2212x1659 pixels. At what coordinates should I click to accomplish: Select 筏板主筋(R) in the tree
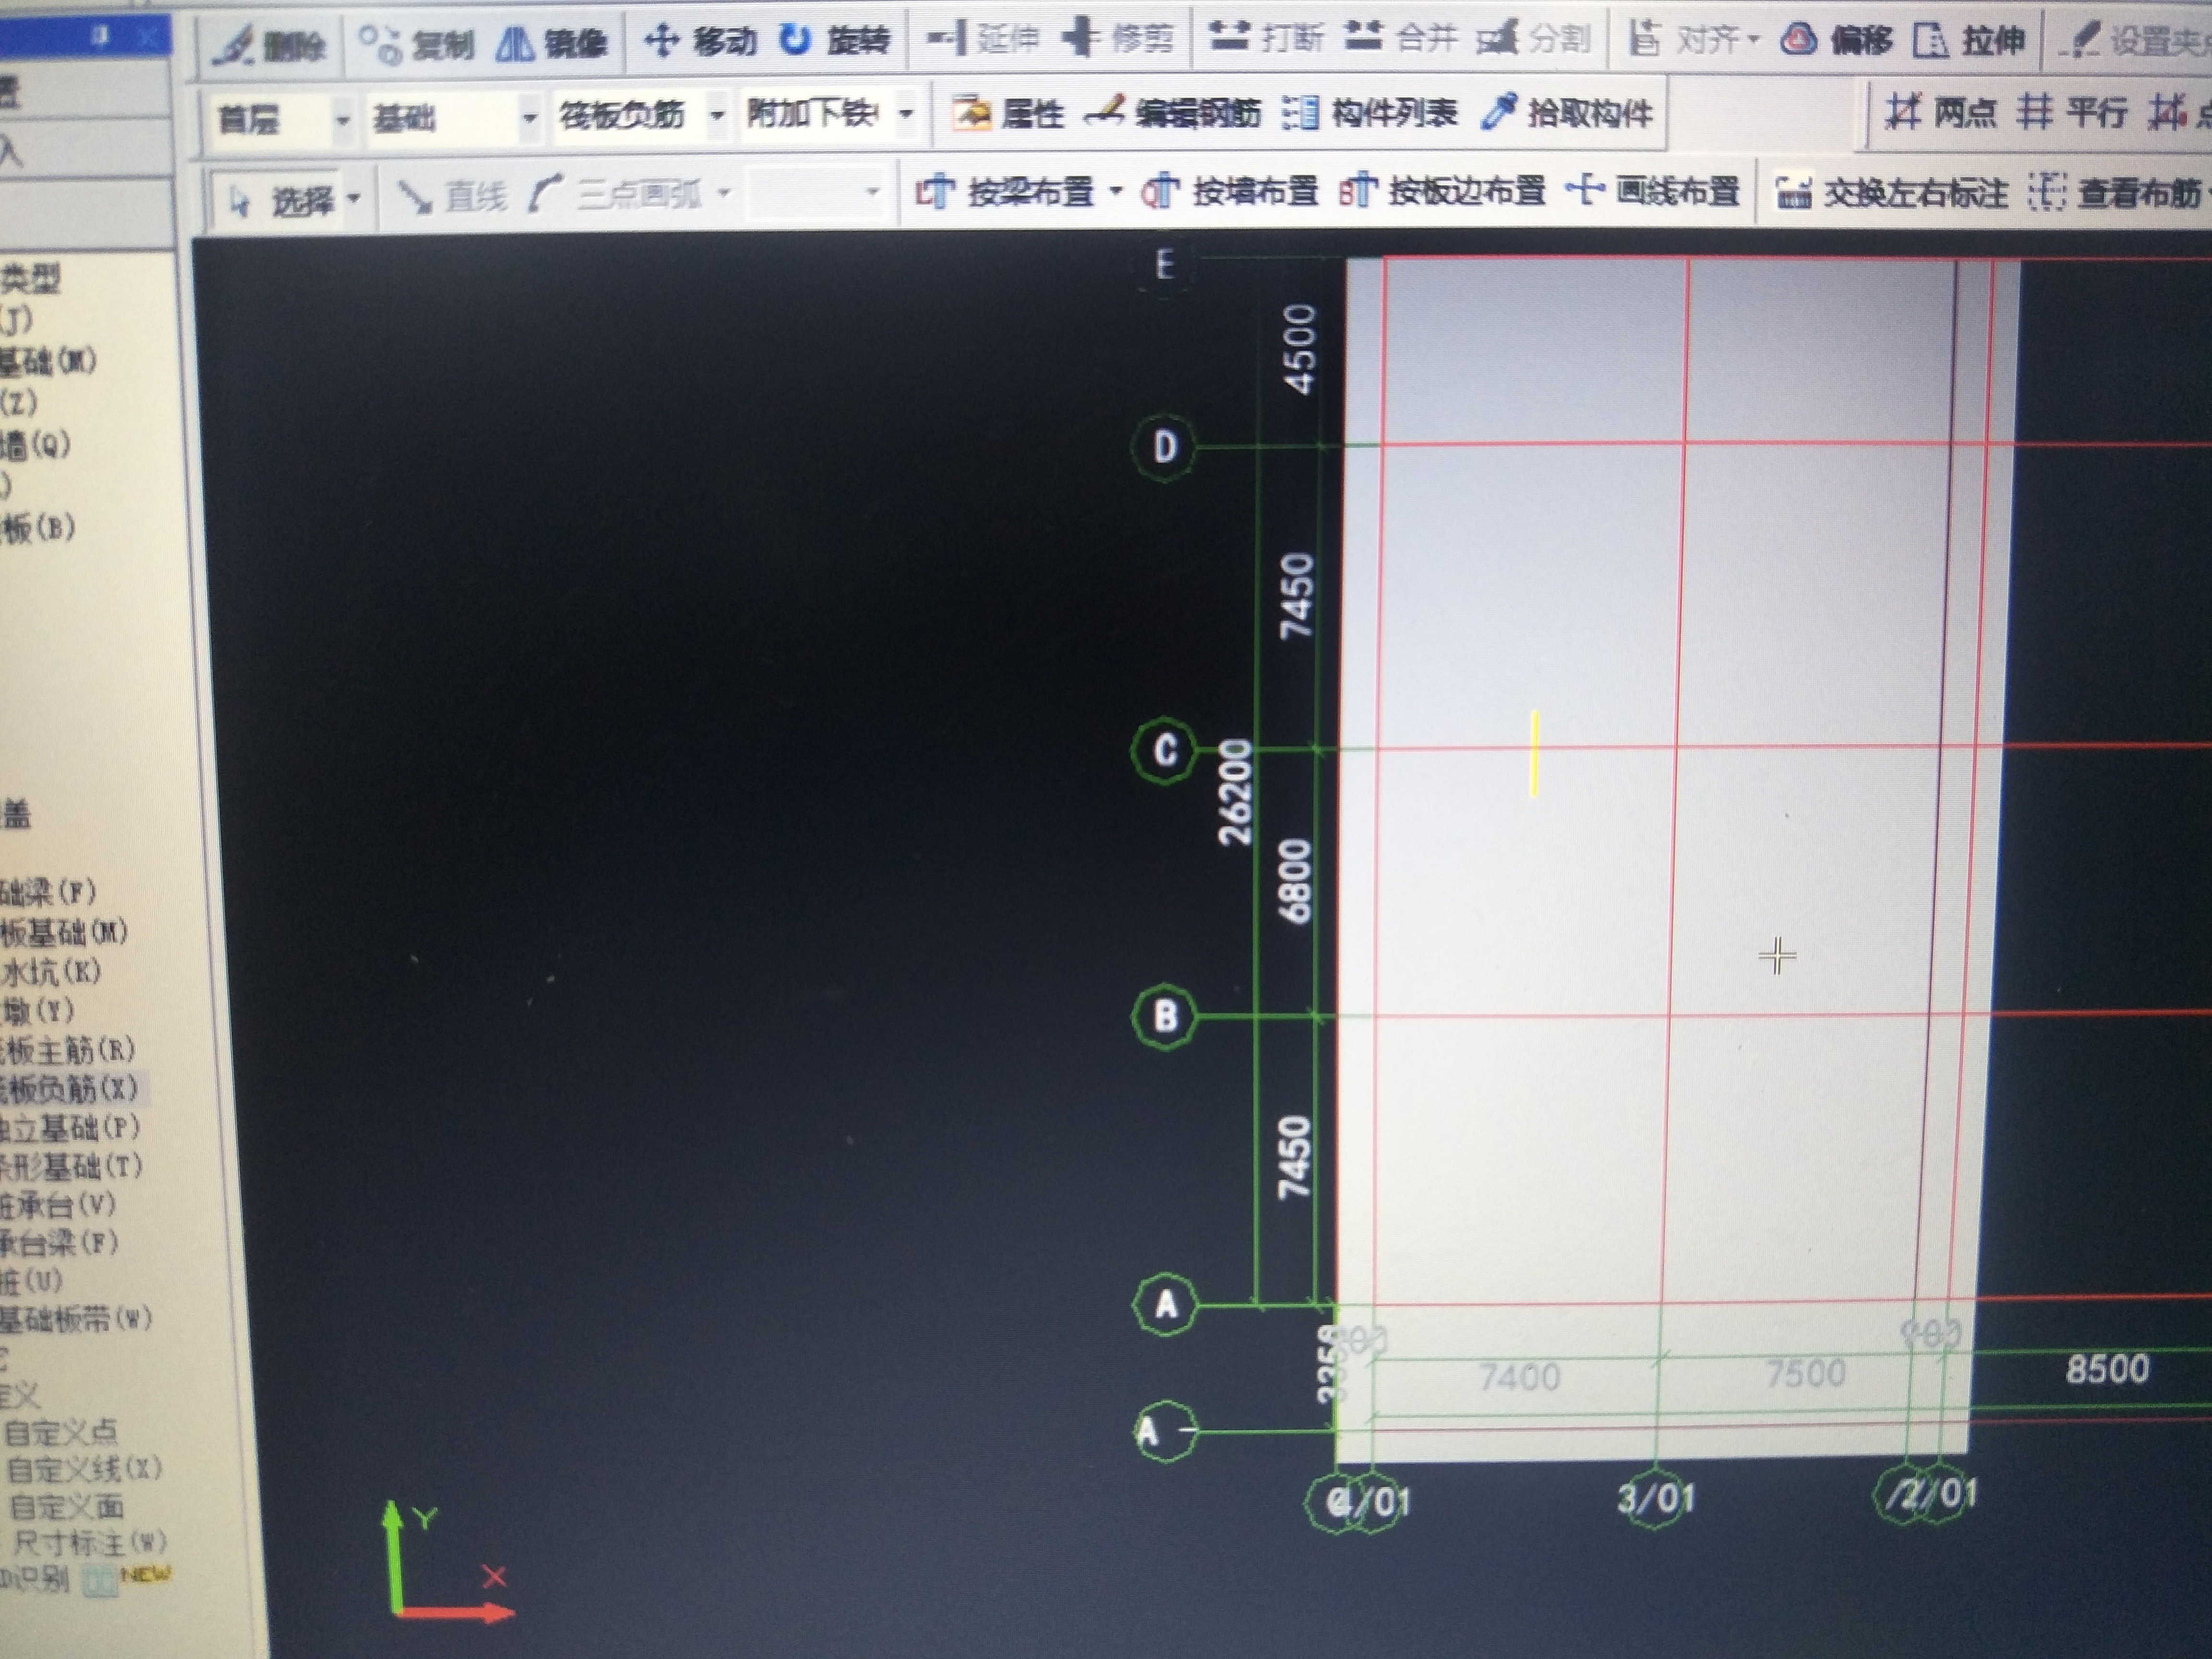click(x=67, y=1049)
